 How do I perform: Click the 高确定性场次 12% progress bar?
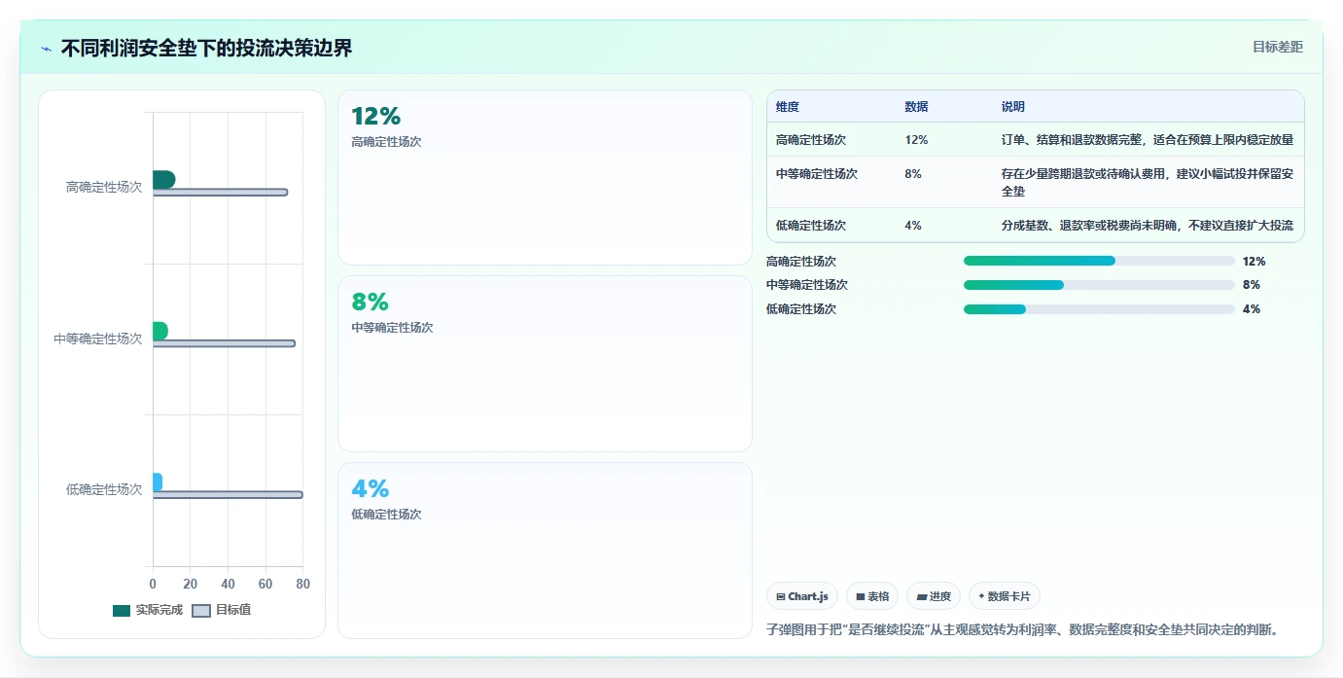tap(1099, 261)
